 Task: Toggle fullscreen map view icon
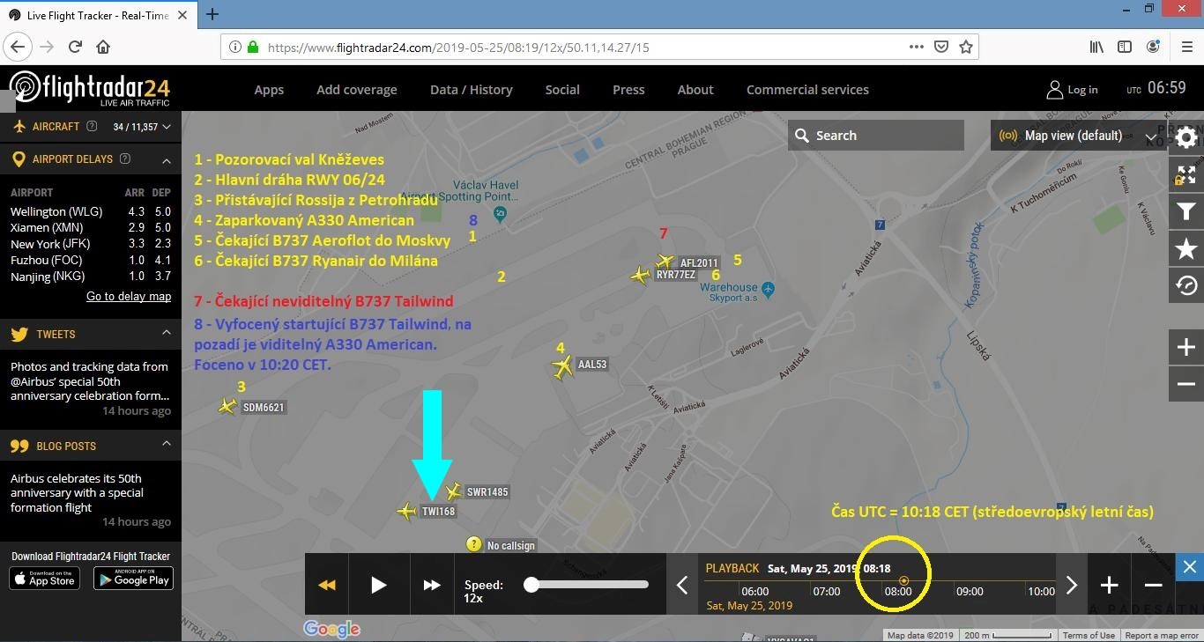(1186, 175)
